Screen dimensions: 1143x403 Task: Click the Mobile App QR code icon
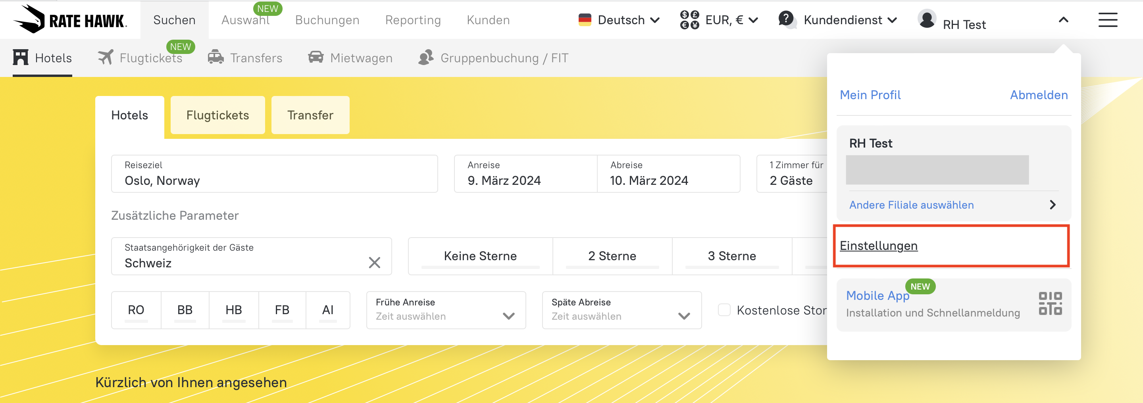click(x=1050, y=304)
